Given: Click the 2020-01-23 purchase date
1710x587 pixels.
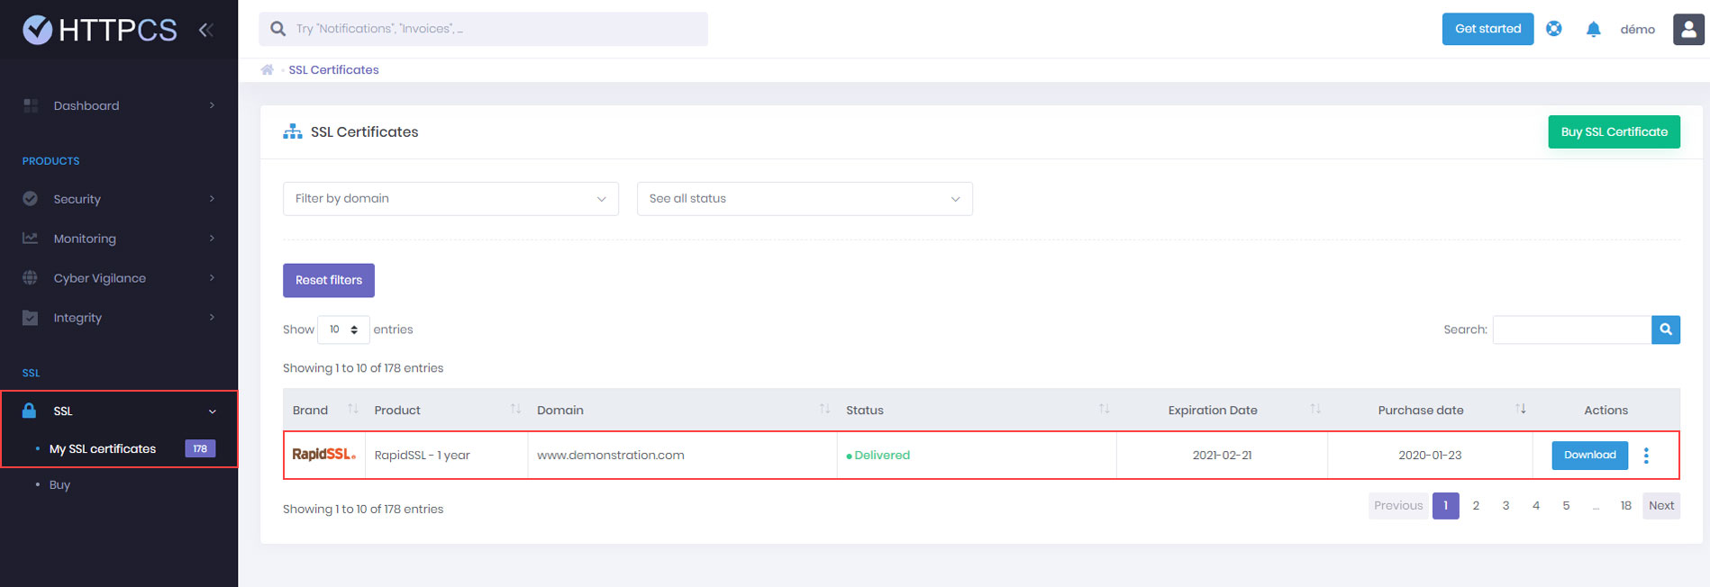Looking at the screenshot, I should click(x=1430, y=455).
